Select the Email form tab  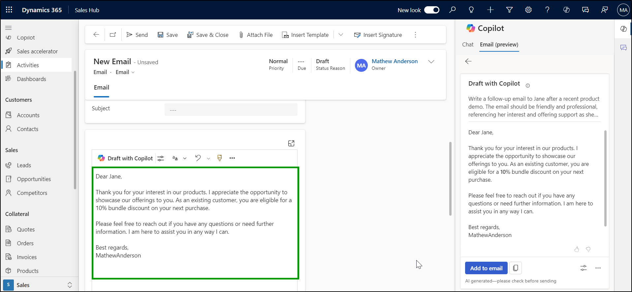(101, 88)
